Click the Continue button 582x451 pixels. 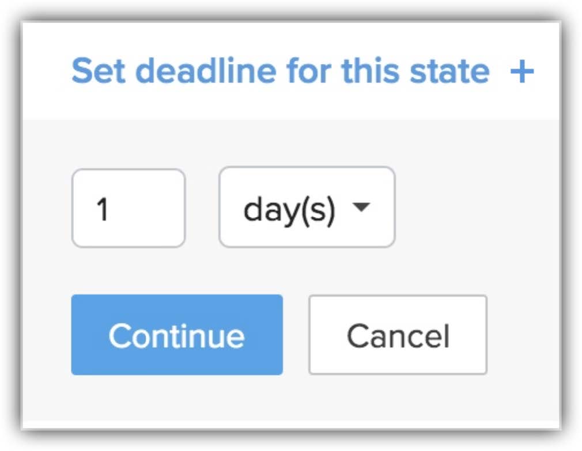(177, 335)
